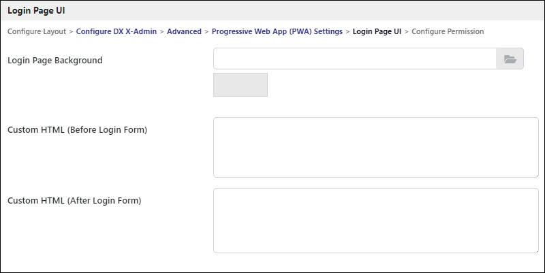This screenshot has width=545, height=273.
Task: Select the gray background preview thumbnail
Action: (x=240, y=84)
